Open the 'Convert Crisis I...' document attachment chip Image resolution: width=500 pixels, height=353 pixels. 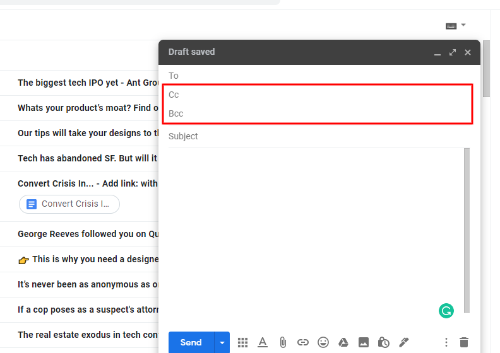(x=69, y=204)
